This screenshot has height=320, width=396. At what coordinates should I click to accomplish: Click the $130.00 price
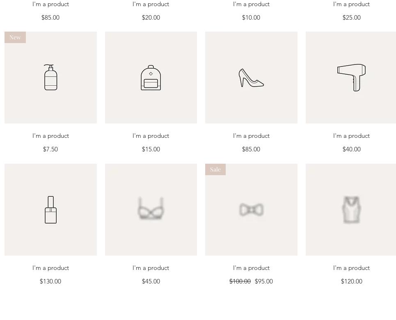click(x=50, y=281)
